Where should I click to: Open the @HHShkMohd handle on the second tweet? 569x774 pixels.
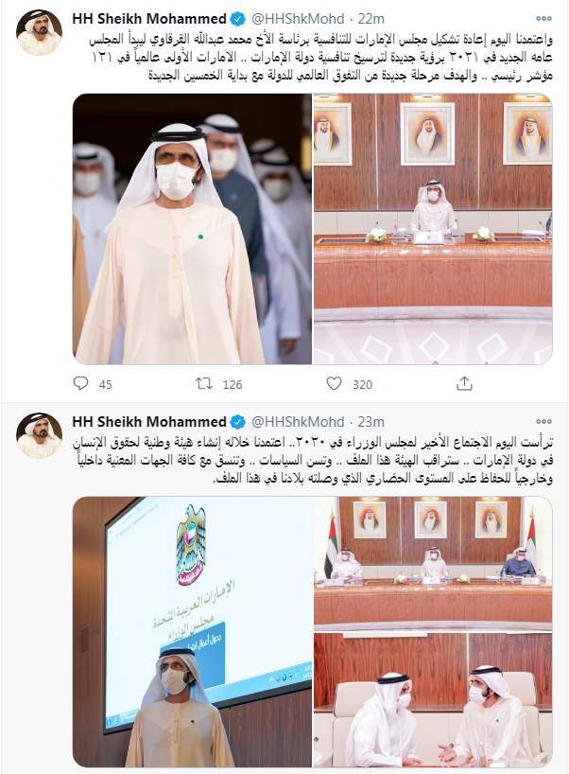point(298,422)
